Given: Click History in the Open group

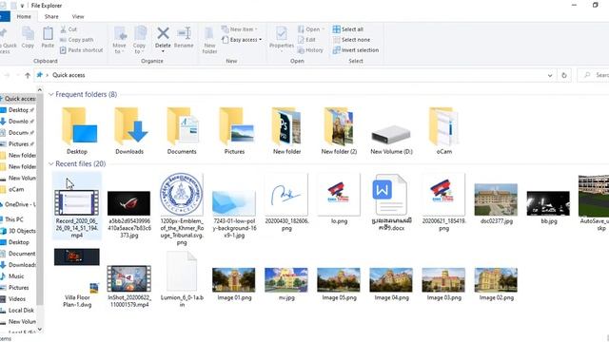Looking at the screenshot, I should coord(310,50).
